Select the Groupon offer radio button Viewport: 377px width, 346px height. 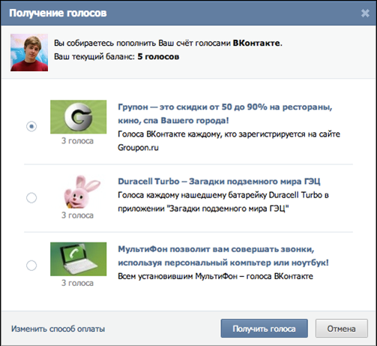(31, 126)
